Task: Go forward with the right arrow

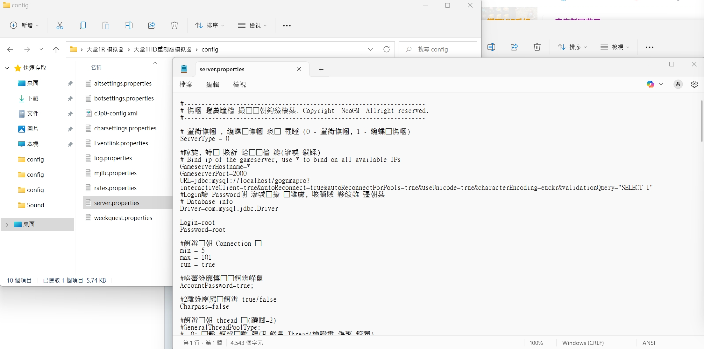Action: (27, 49)
